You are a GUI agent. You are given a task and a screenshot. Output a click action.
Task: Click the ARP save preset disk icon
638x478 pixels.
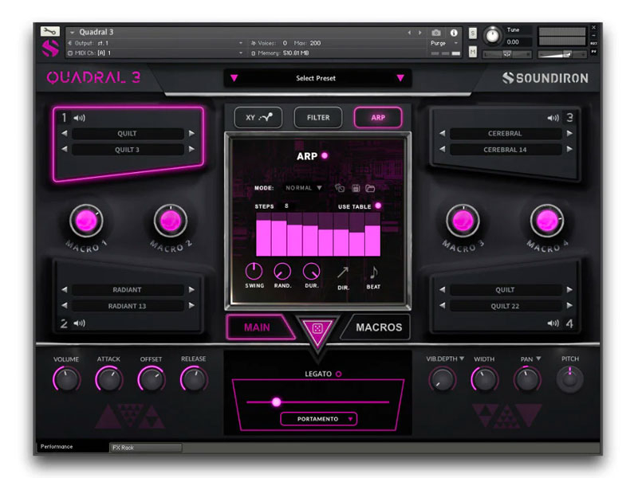pos(356,188)
